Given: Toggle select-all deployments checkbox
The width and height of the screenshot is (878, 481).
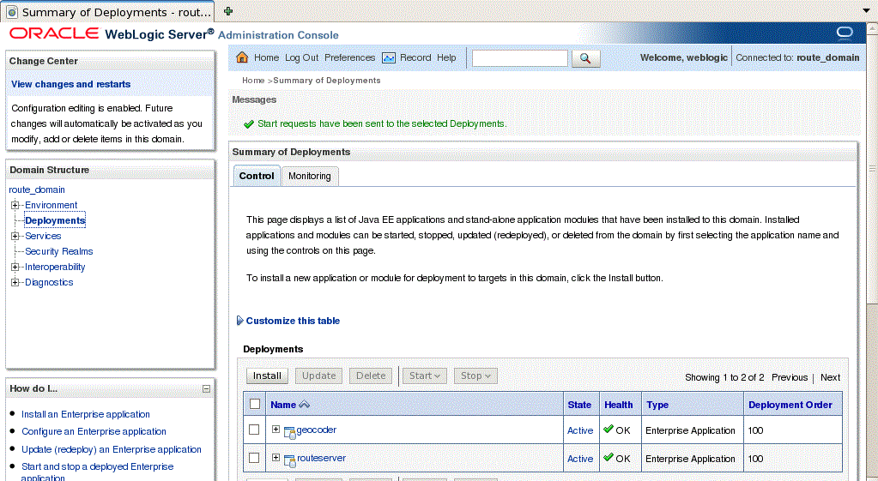Looking at the screenshot, I should 255,404.
